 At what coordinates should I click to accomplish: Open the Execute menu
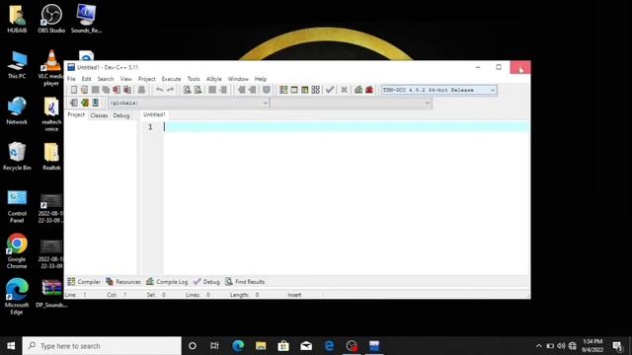[171, 79]
